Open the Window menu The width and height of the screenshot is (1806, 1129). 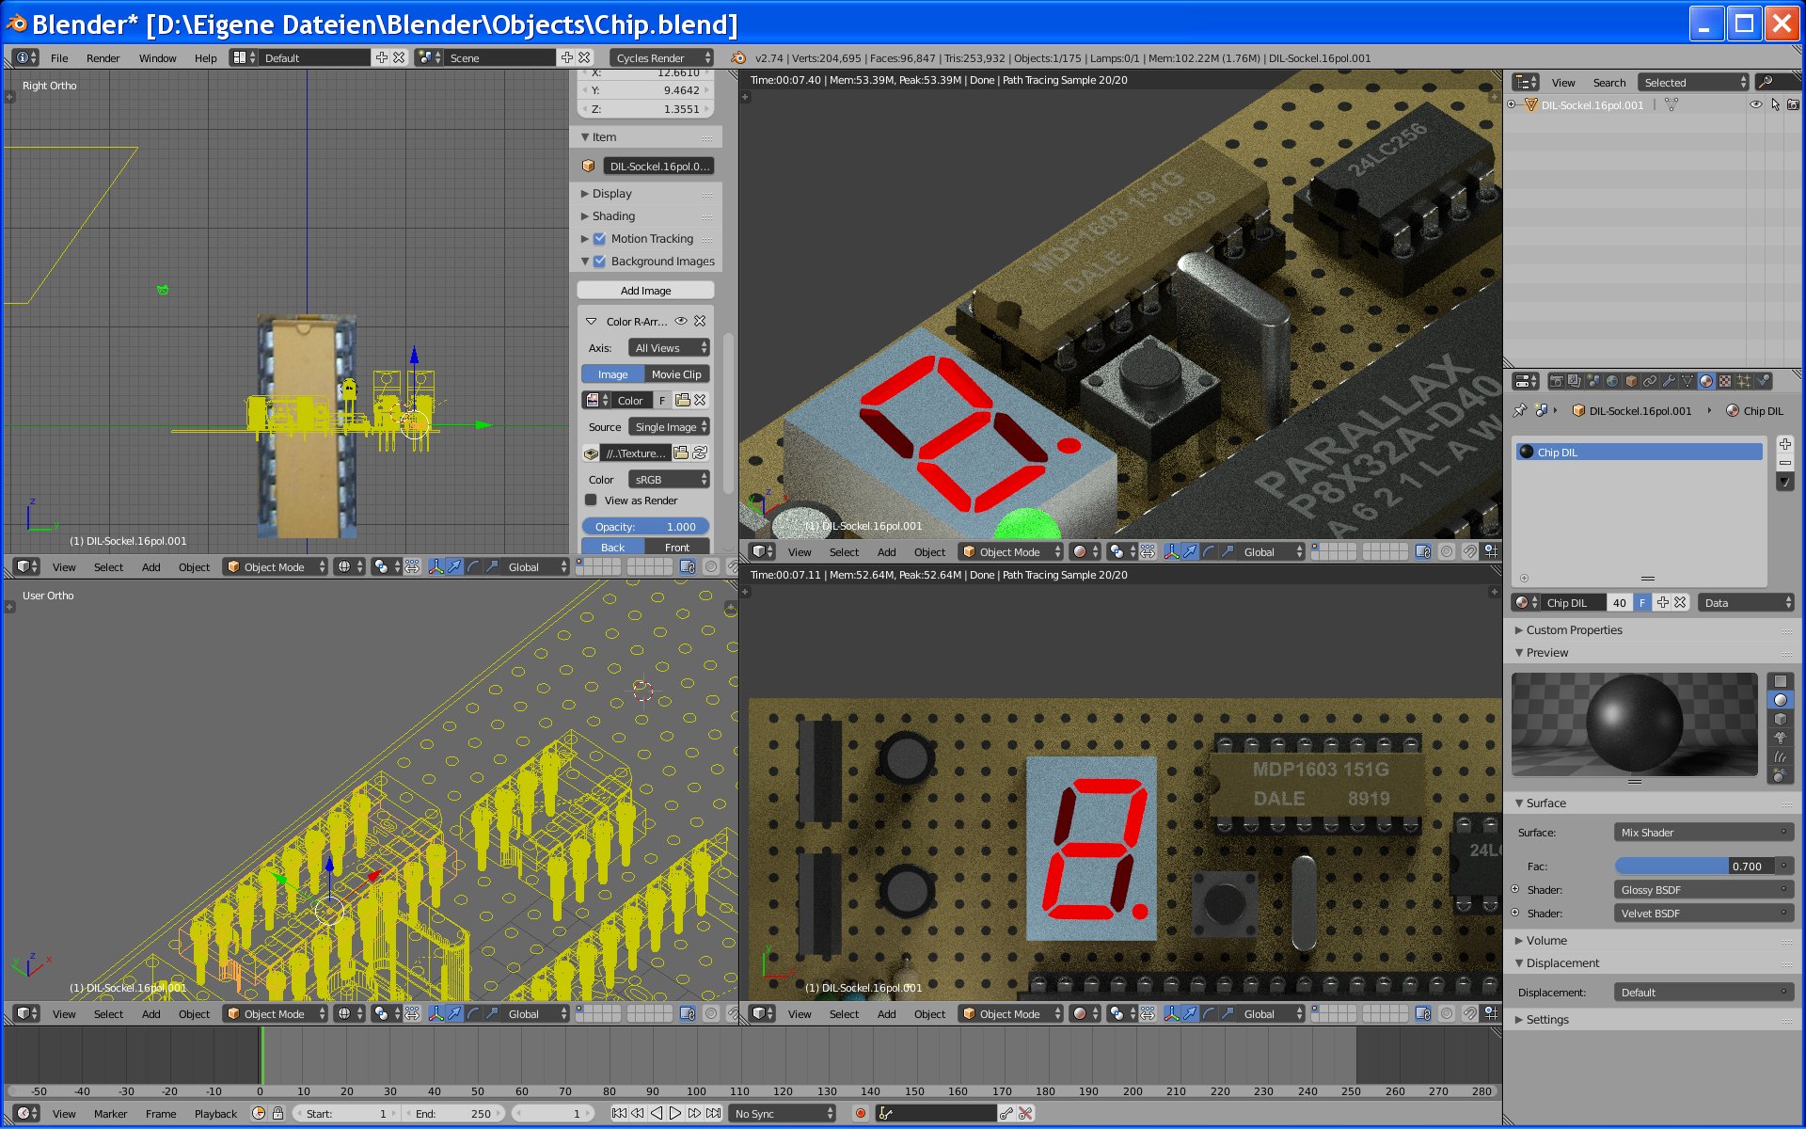point(157,58)
